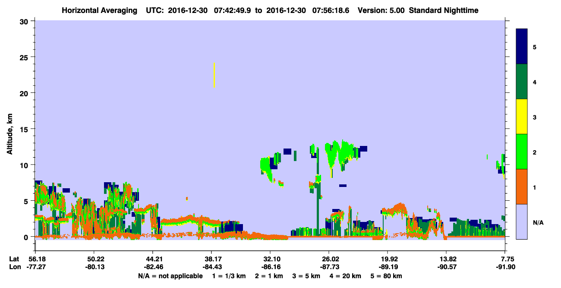Image resolution: width=561 pixels, height=288 pixels.
Task: Click longitude value -89.19
Action: 388,267
